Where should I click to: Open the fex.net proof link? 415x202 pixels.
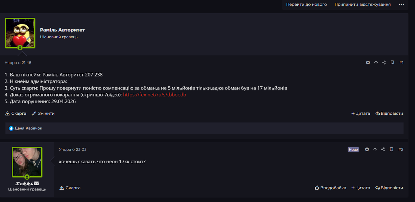[x=155, y=95]
